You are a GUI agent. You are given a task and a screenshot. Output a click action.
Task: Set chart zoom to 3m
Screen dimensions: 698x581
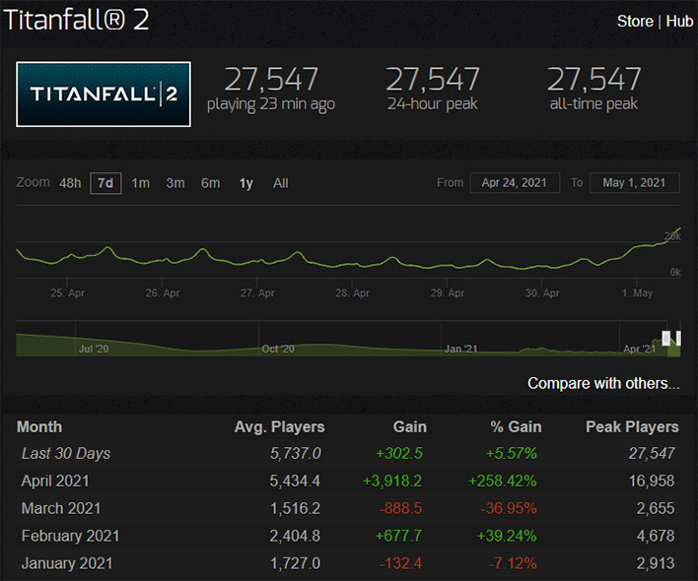[175, 183]
